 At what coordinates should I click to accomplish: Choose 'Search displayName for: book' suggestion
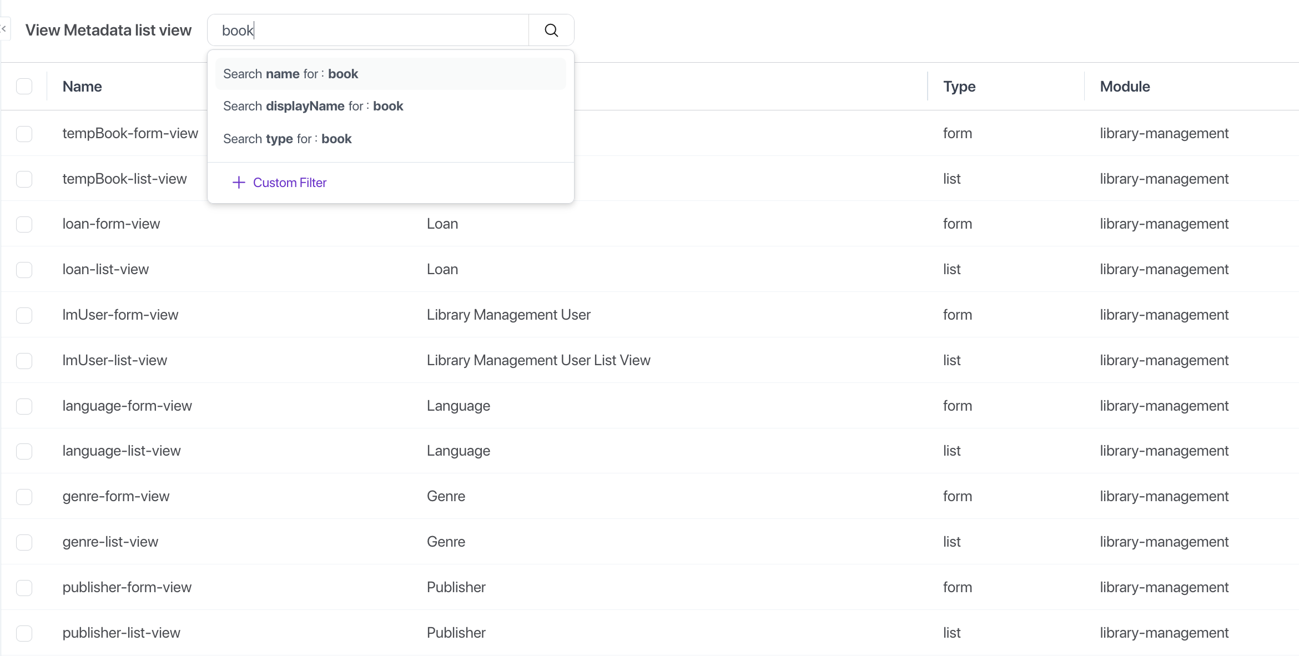point(313,106)
